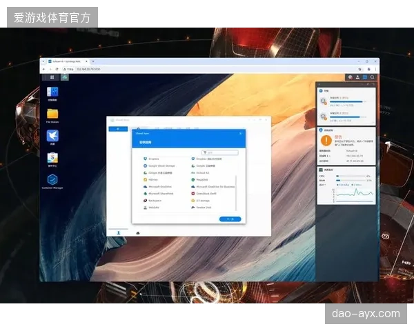
Task: Open the Package Center desktop icon
Action: tap(52, 159)
